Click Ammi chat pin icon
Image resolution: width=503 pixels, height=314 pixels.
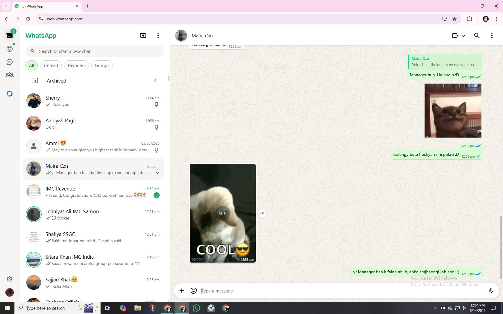[156, 150]
